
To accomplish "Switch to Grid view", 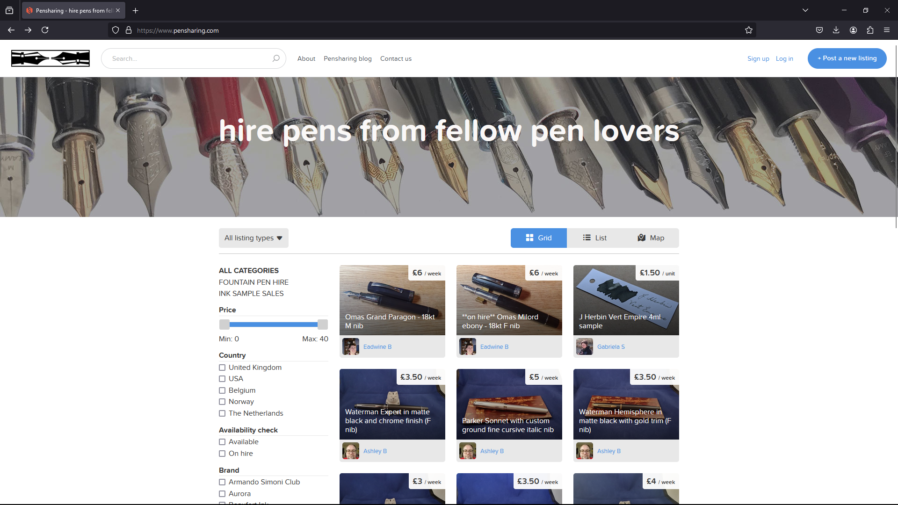I will click(538, 238).
